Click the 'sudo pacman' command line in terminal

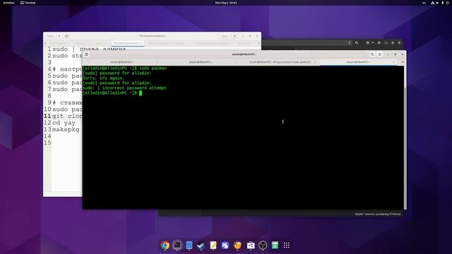[x=124, y=68]
